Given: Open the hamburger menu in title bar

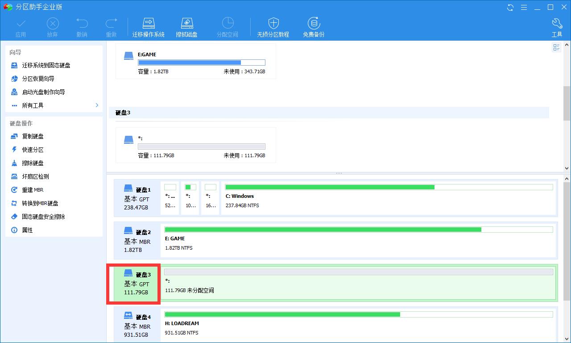Looking at the screenshot, I should point(524,7).
